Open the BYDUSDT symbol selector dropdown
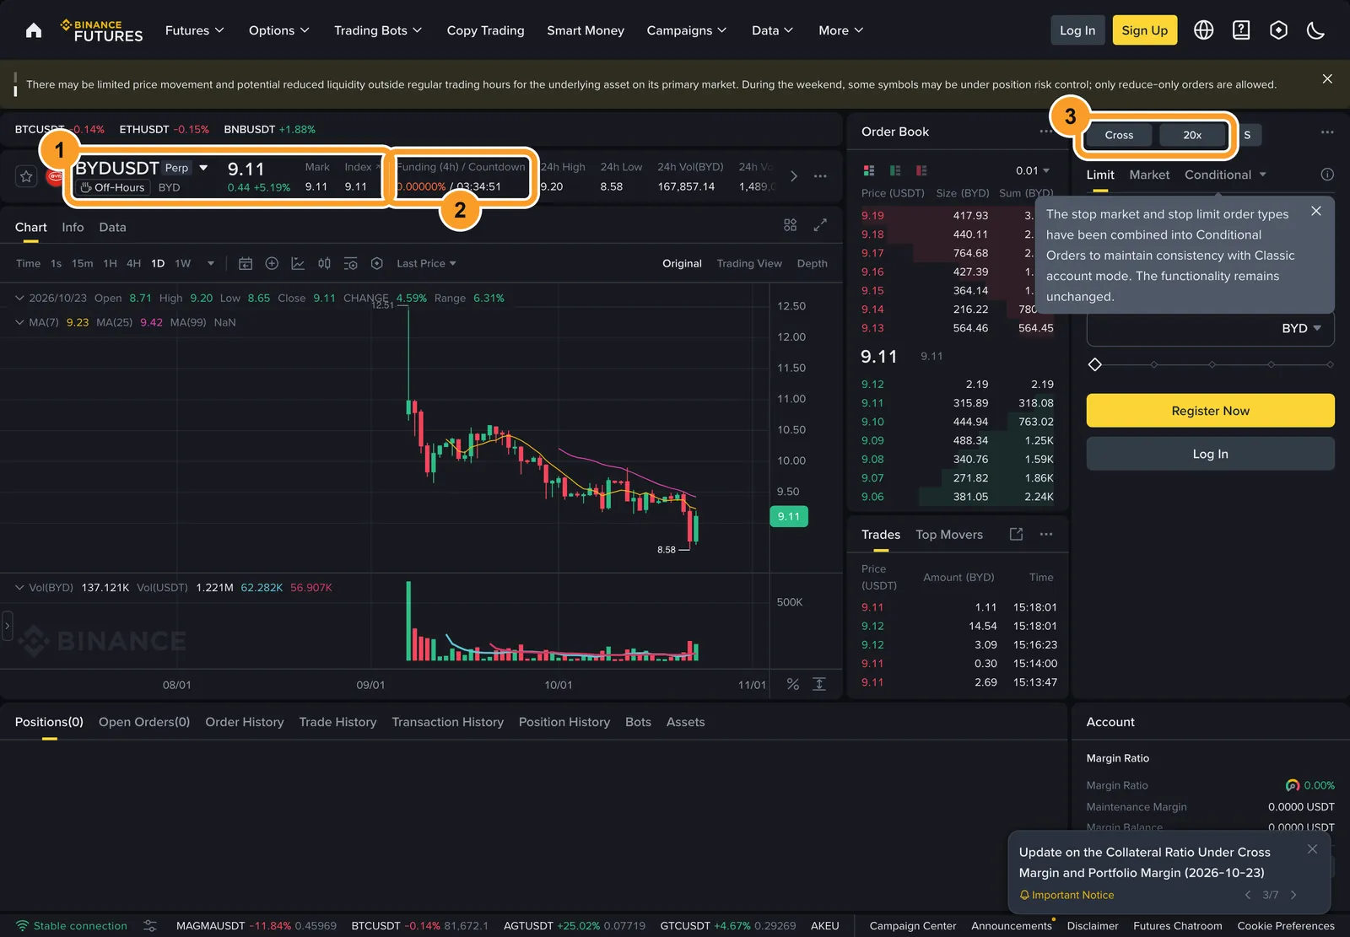Screen dimensions: 1350x937 pyautogui.click(x=203, y=168)
